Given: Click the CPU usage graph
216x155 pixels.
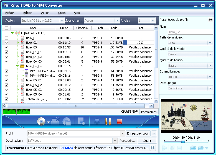Looking at the screenshot, I should pyautogui.click(x=16, y=112).
